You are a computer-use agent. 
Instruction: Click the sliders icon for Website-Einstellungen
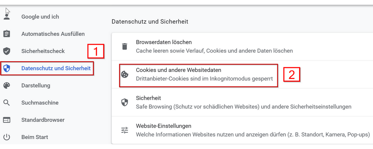click(x=125, y=130)
